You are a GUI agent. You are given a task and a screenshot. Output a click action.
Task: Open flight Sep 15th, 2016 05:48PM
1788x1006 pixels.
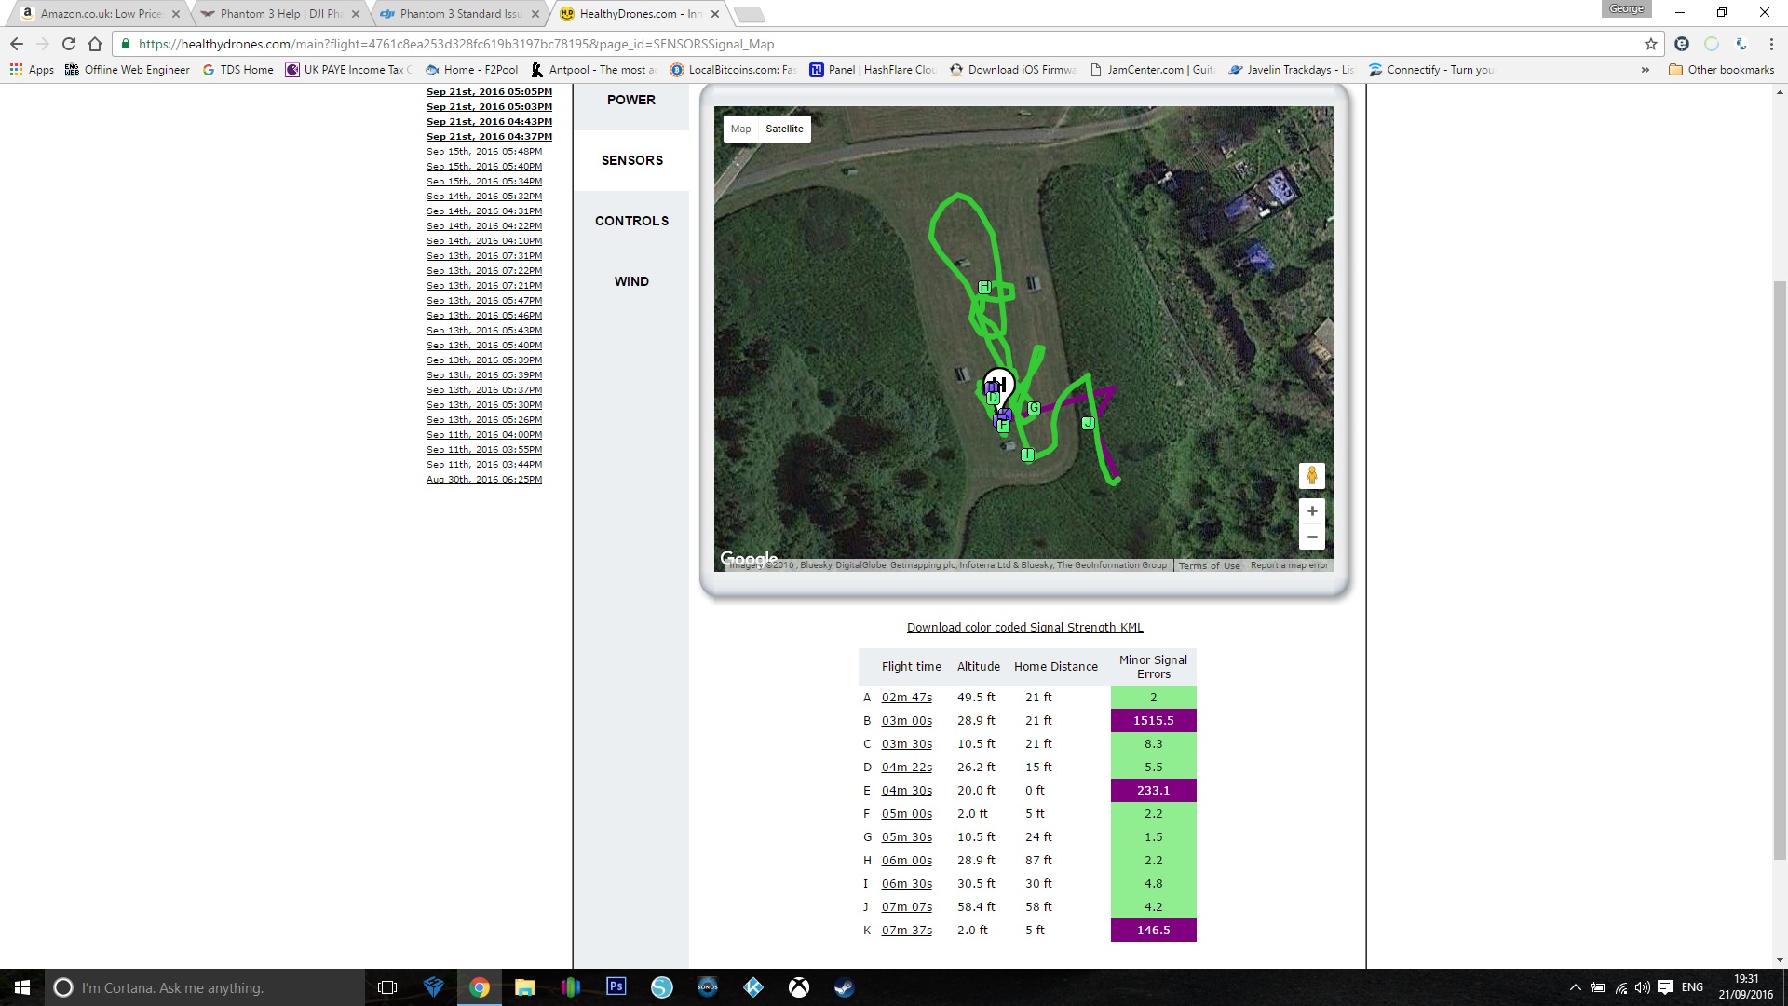(x=484, y=152)
